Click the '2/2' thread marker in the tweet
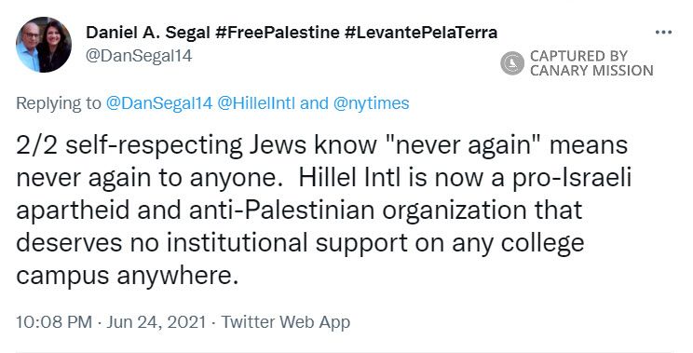Image resolution: width=693 pixels, height=353 pixels. tap(36, 145)
